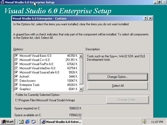Click the setup window title bar icon
Viewport: 167px width, 125px height.
(x=2, y=2)
